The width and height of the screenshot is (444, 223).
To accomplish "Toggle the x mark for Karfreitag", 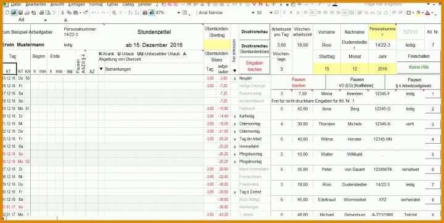I will [235, 116].
